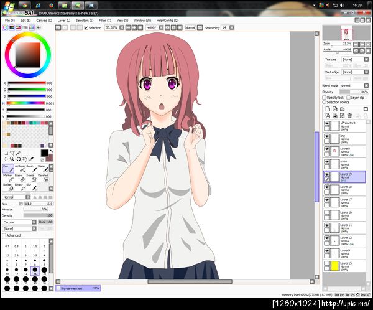Pick the rectangular selection tool
This screenshot has width=373, height=310.
[x=6, y=153]
